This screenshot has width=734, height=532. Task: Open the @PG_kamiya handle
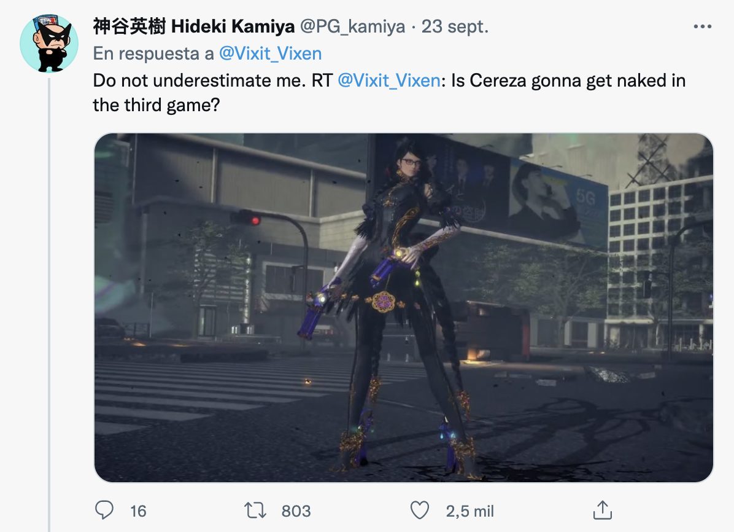tap(352, 26)
